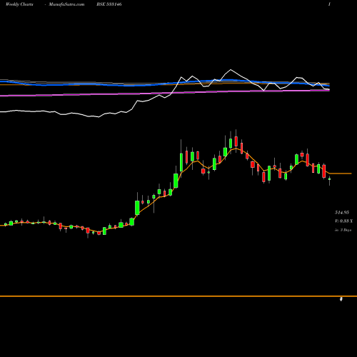Click the 'V: 0.33 X' volume label
The height and width of the screenshot is (357, 357).
click(x=343, y=221)
